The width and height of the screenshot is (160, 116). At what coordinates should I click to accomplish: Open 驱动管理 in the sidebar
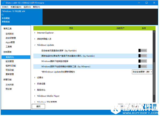(10, 61)
